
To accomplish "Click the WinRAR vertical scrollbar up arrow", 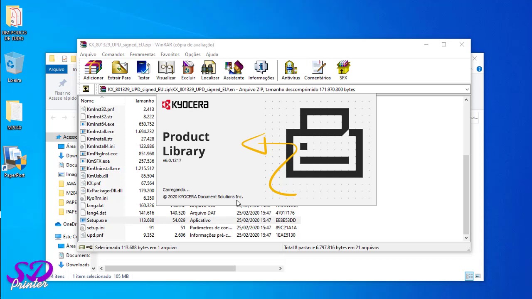I will (466, 100).
